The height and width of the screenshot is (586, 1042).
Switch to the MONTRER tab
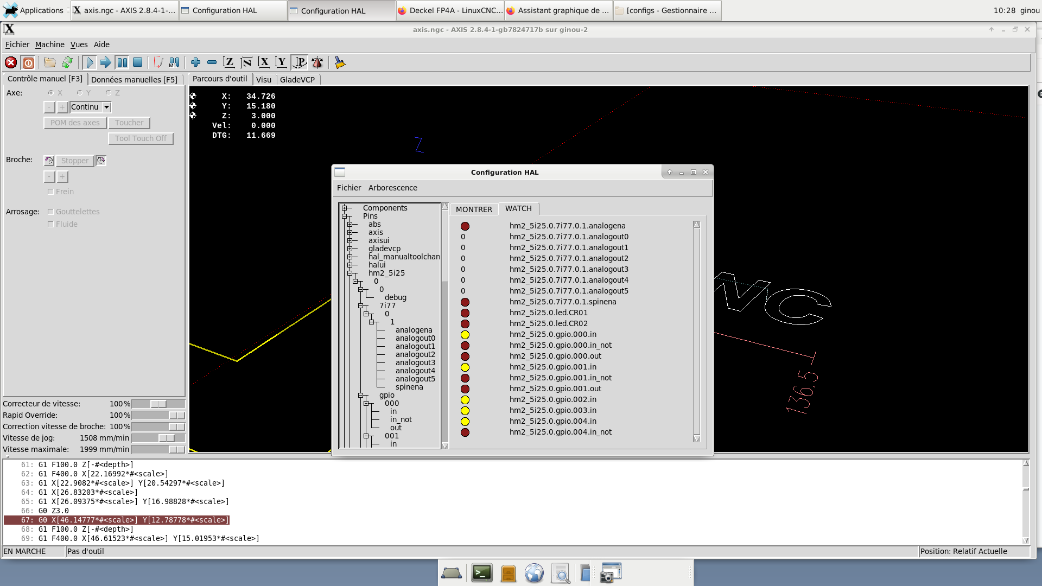[x=474, y=209]
